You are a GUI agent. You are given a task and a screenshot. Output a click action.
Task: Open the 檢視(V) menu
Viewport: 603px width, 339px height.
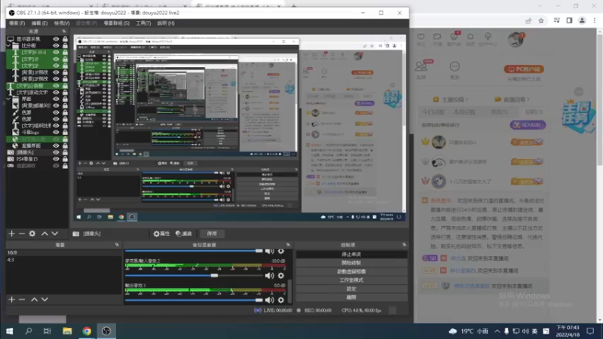[62, 23]
